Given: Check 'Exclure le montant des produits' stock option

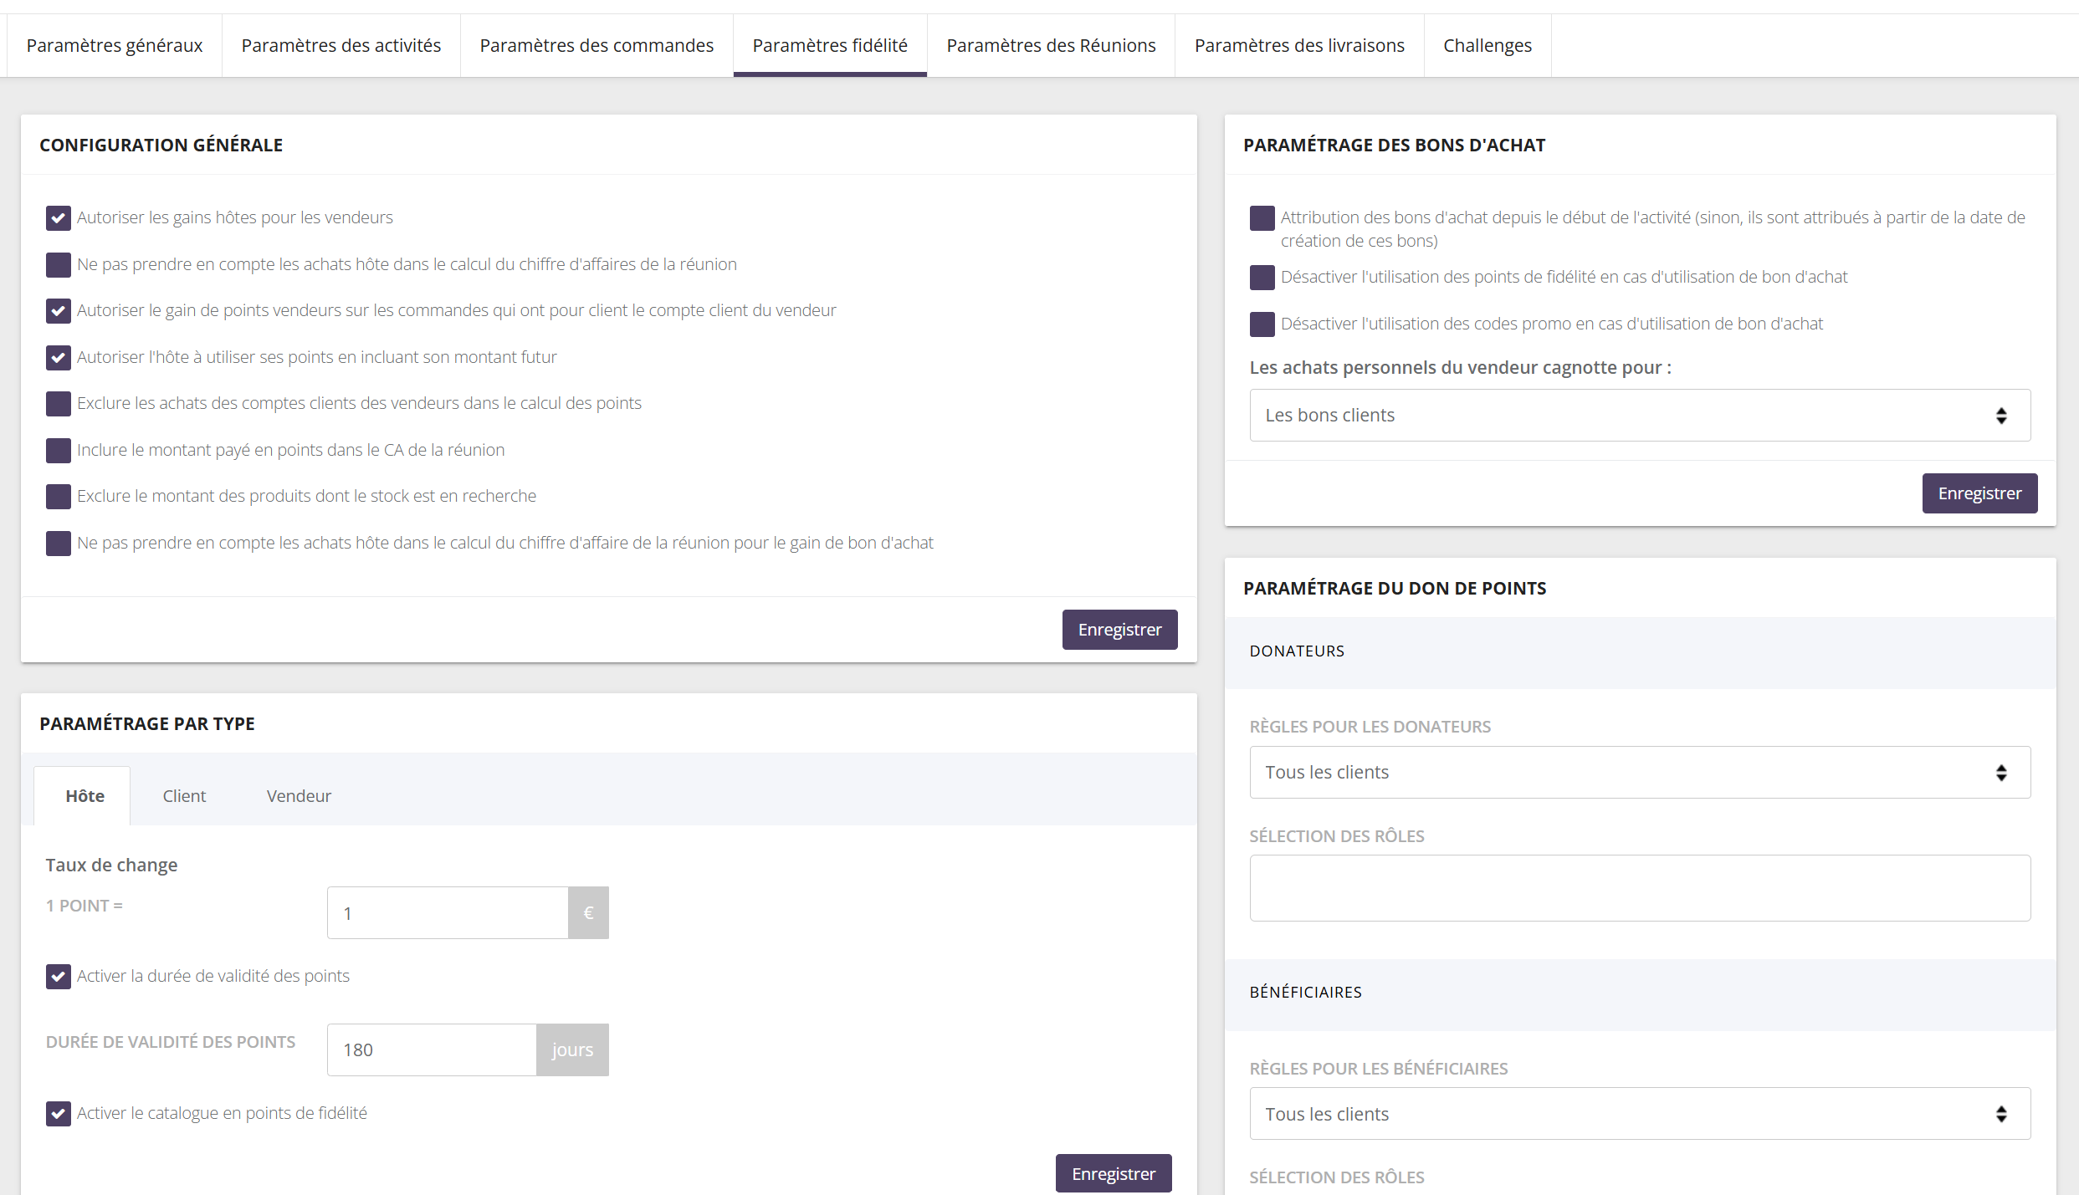Looking at the screenshot, I should (x=58, y=497).
